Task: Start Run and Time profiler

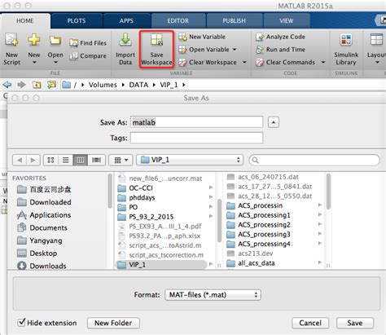Action: point(280,50)
